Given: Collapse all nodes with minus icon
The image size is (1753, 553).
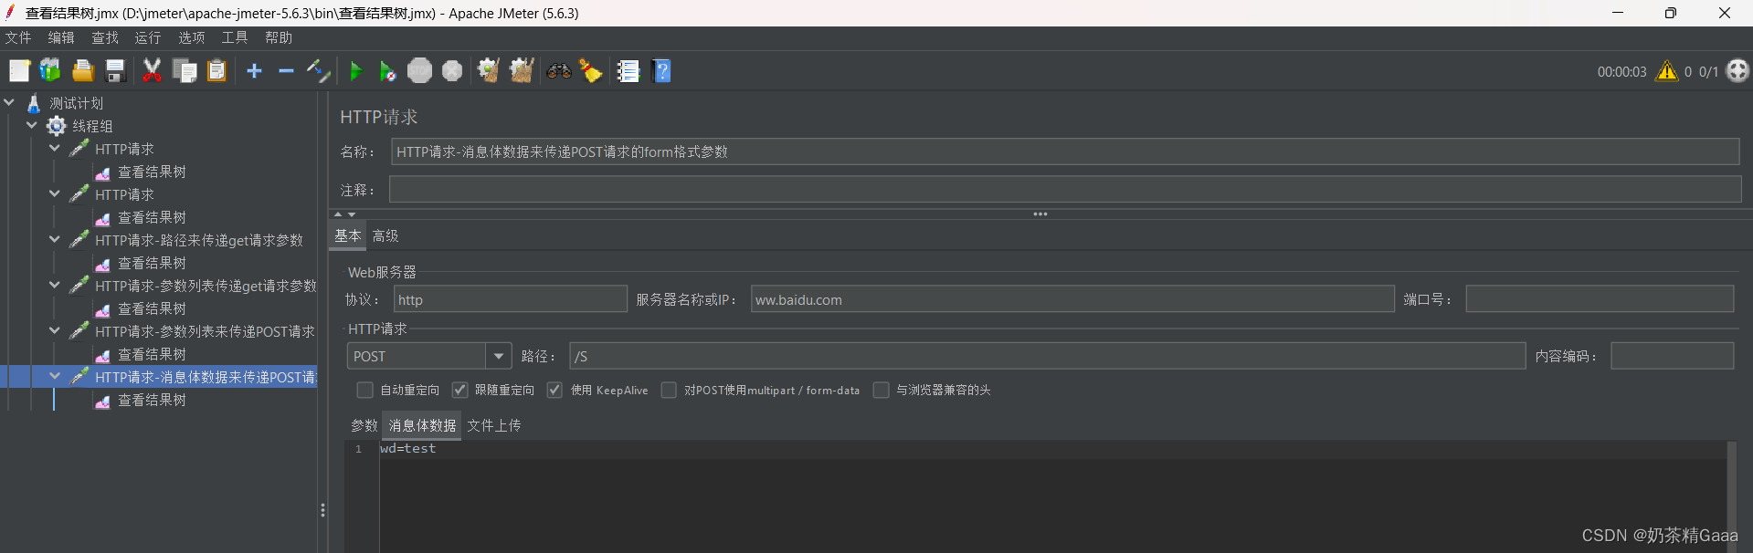Looking at the screenshot, I should (286, 71).
